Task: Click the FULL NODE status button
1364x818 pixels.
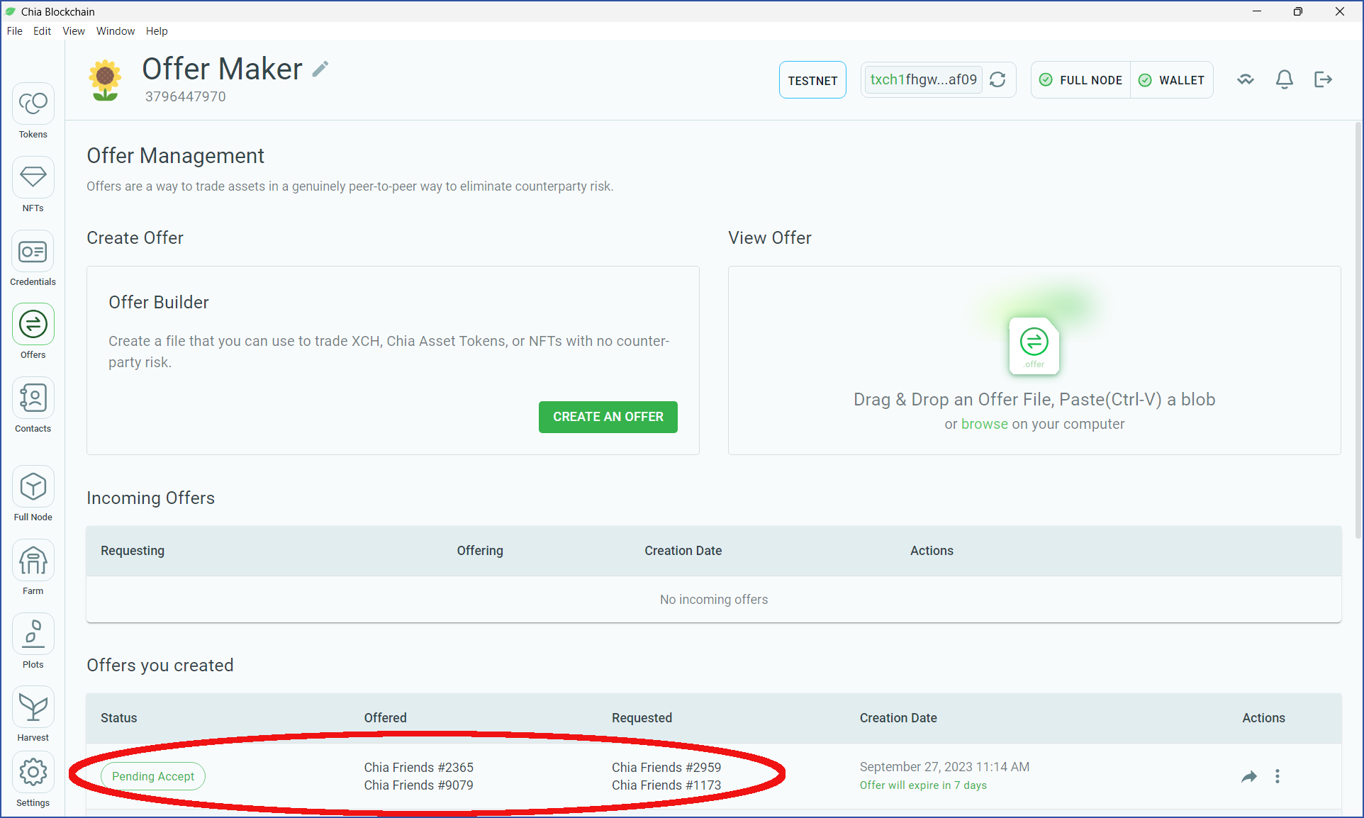Action: pos(1081,80)
